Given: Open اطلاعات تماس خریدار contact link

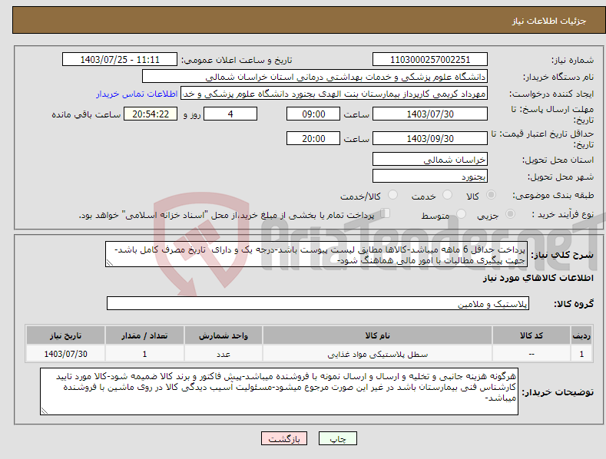Looking at the screenshot, I should (137, 94).
